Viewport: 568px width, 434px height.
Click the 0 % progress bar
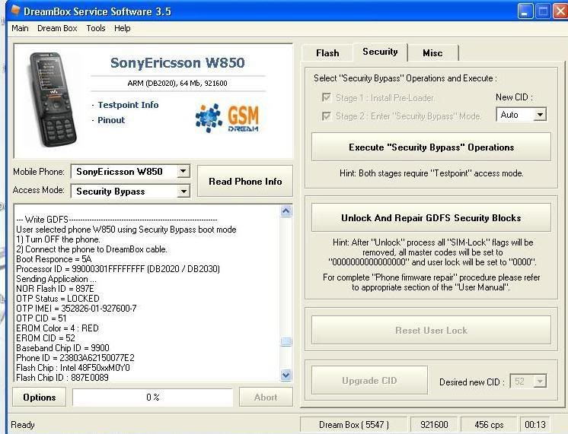coord(152,397)
